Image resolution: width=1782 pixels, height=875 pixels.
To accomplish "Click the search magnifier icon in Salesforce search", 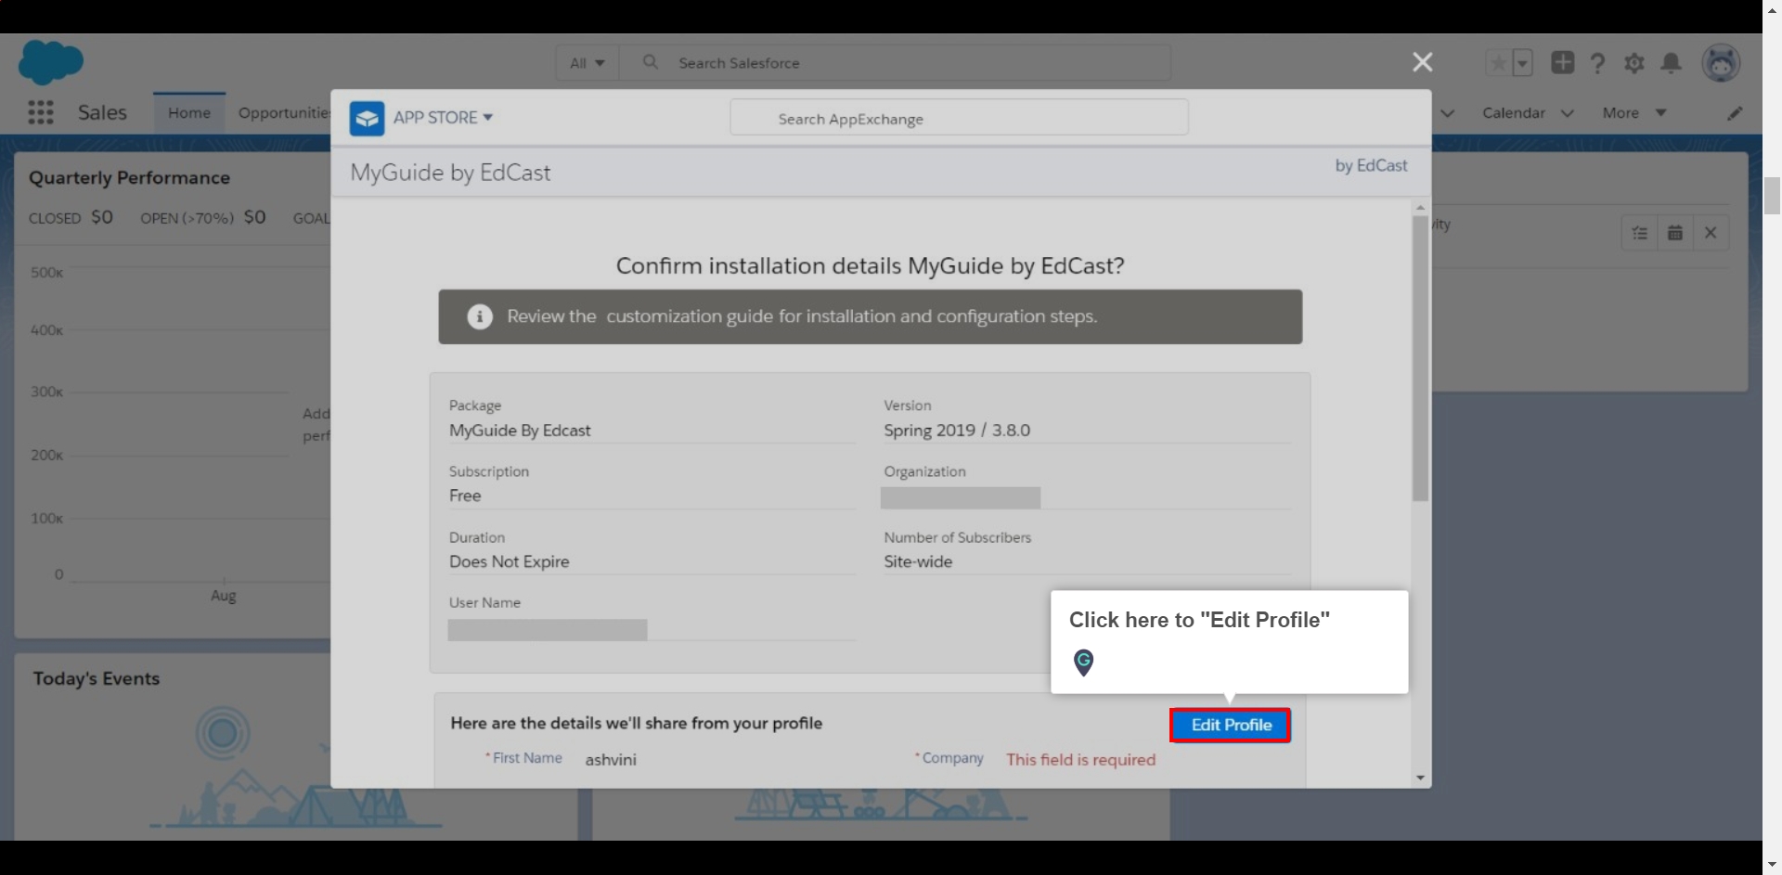I will click(x=651, y=62).
